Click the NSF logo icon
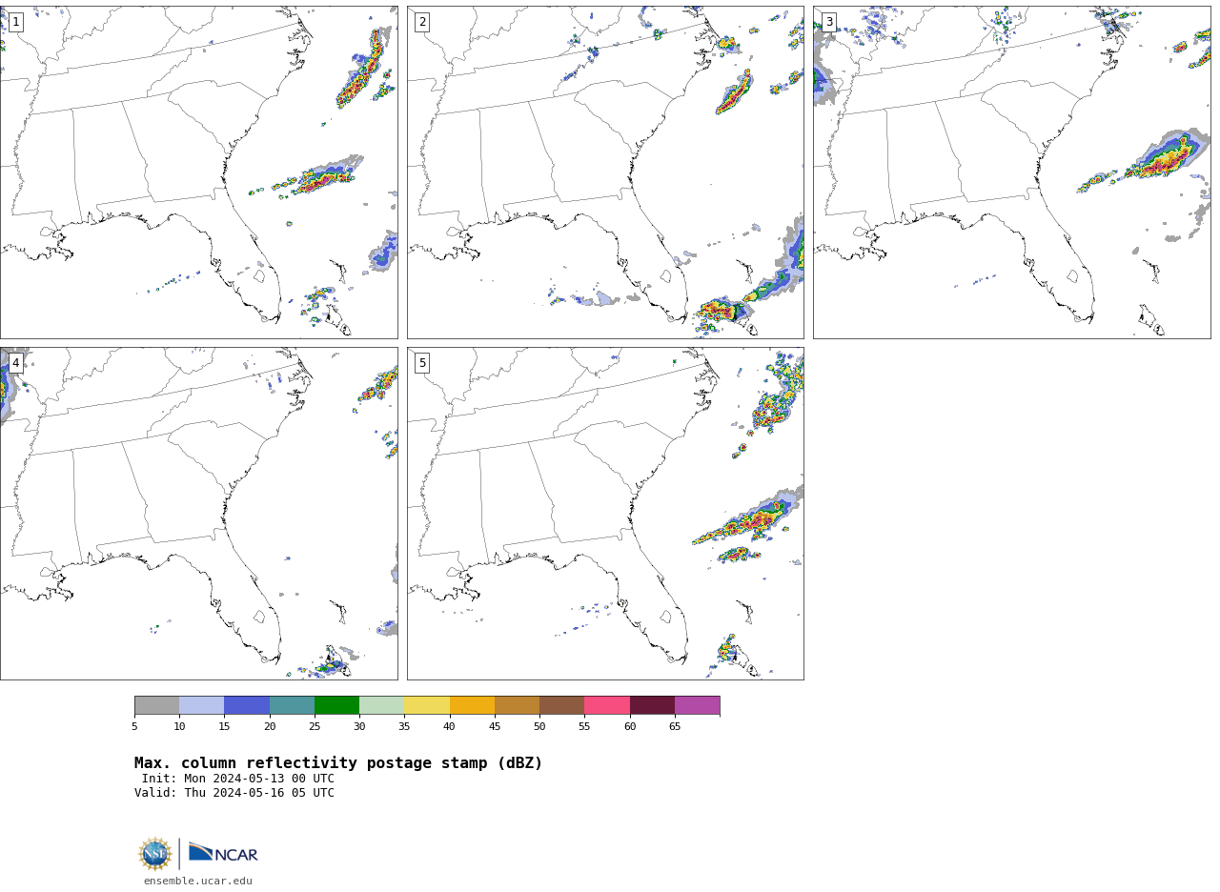1220x892 pixels. [155, 854]
